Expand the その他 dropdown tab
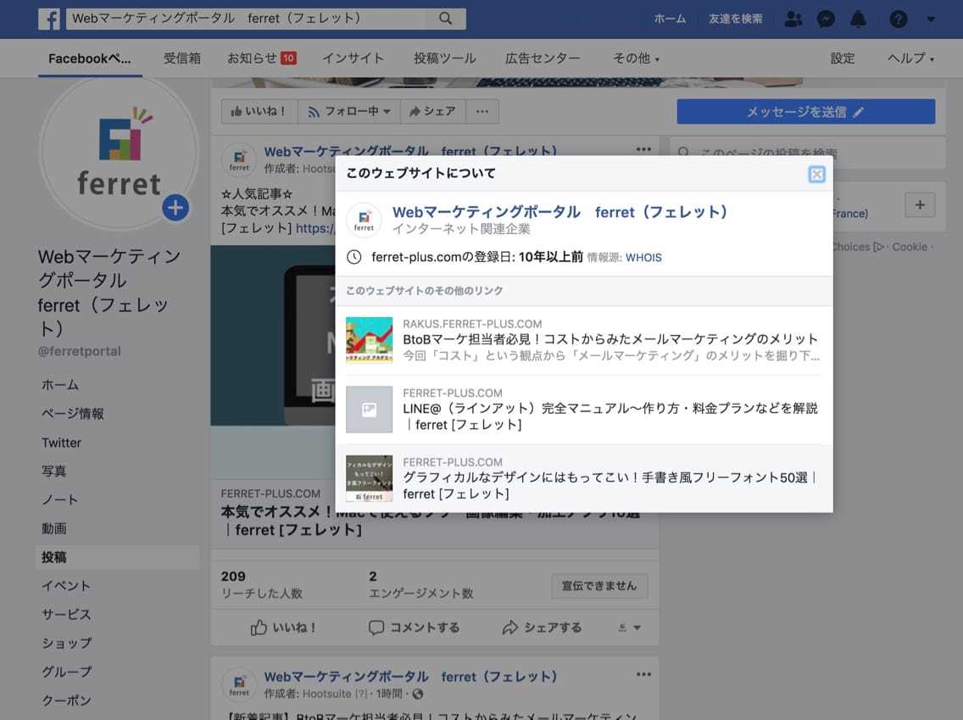The image size is (963, 720). pos(636,59)
